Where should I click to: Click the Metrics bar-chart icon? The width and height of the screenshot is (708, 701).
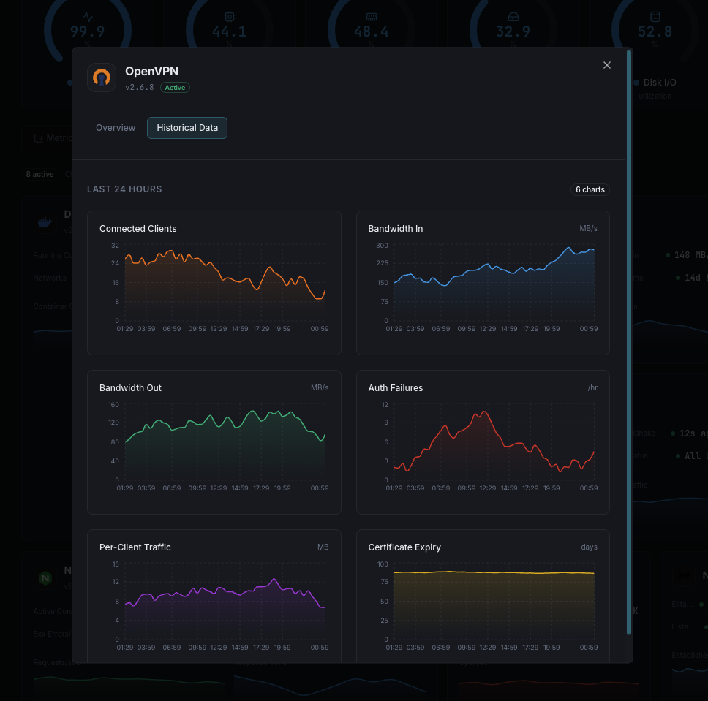(39, 137)
